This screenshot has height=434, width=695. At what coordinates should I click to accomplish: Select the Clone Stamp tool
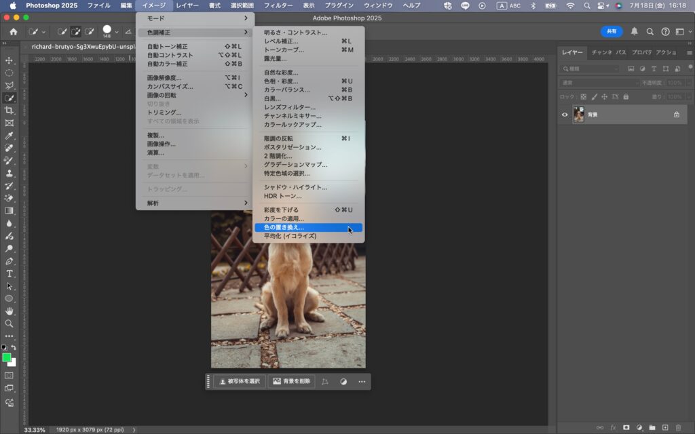(9, 173)
